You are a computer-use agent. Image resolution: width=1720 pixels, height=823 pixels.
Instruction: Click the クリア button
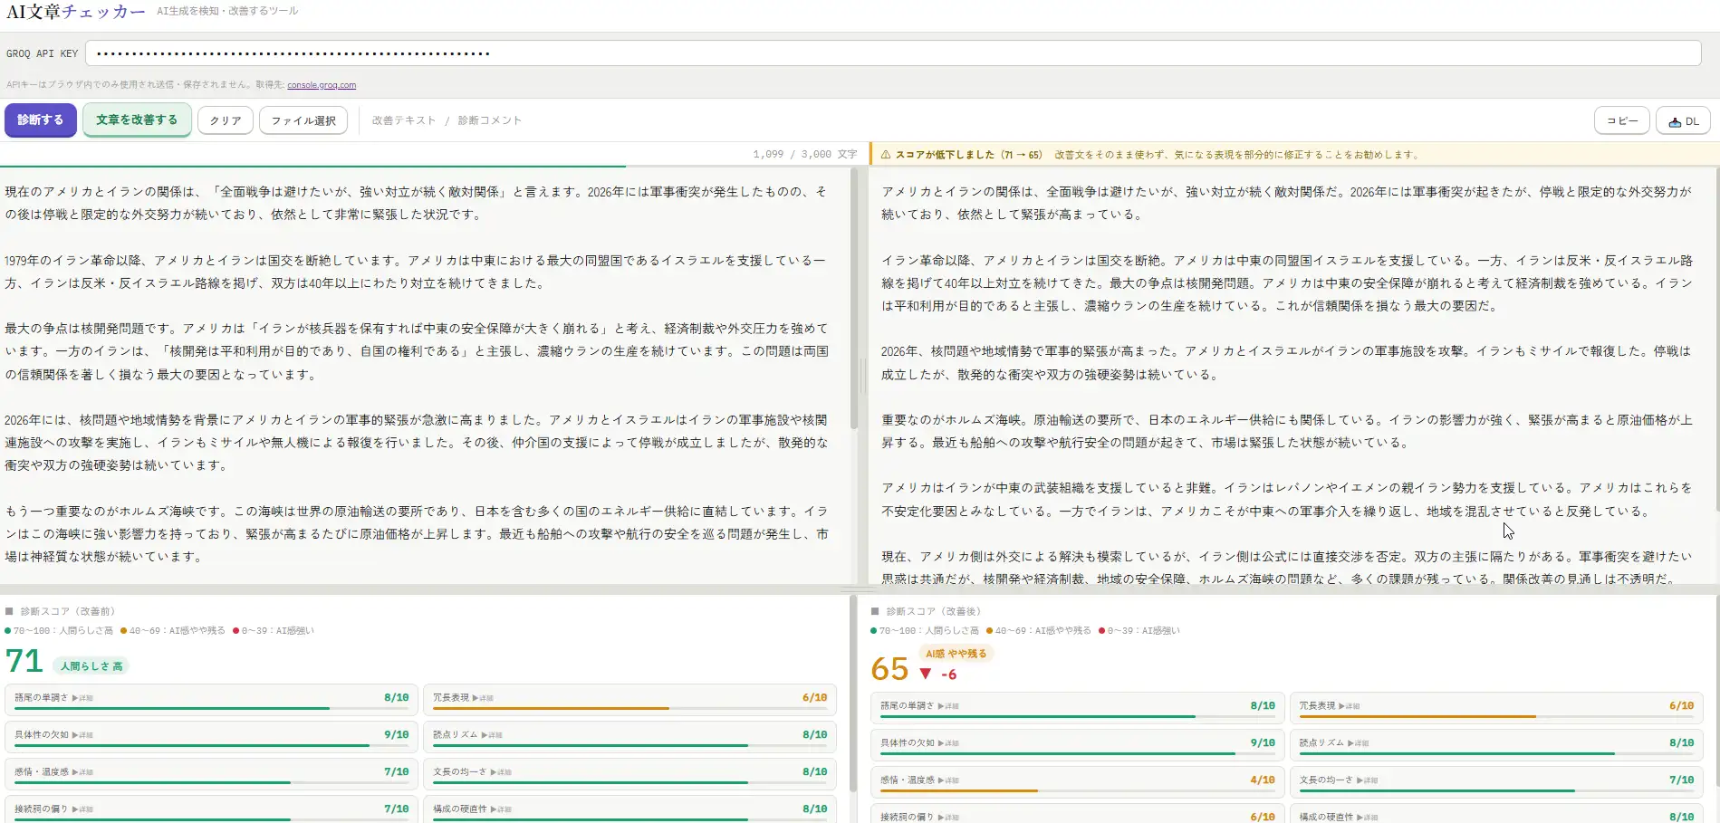(226, 120)
